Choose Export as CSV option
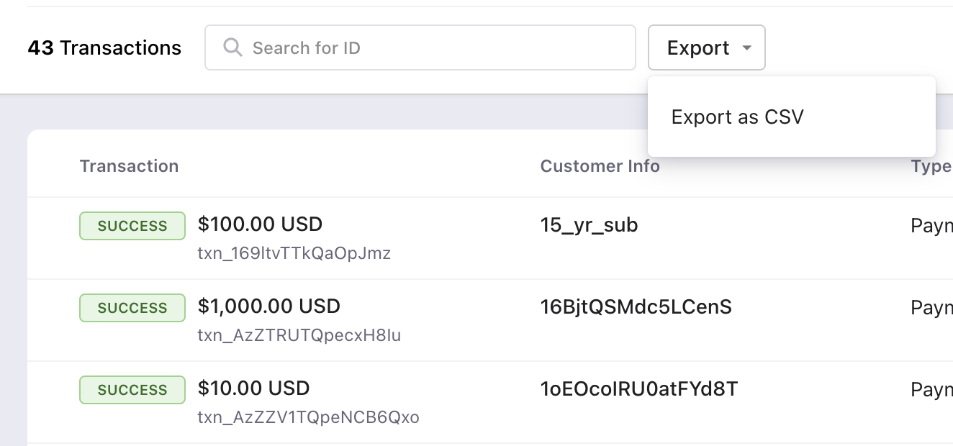Screen dimensions: 953x446 click(x=737, y=117)
